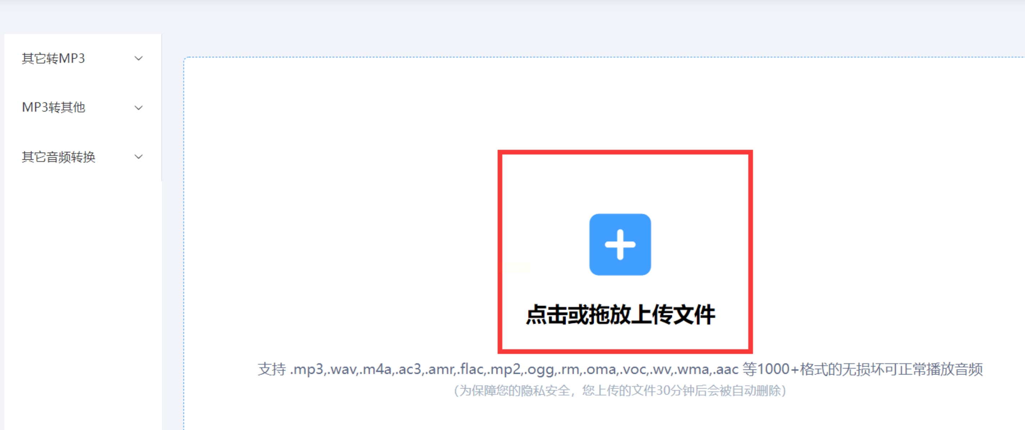Expand the 其它转MP3 sidebar group

(x=83, y=58)
